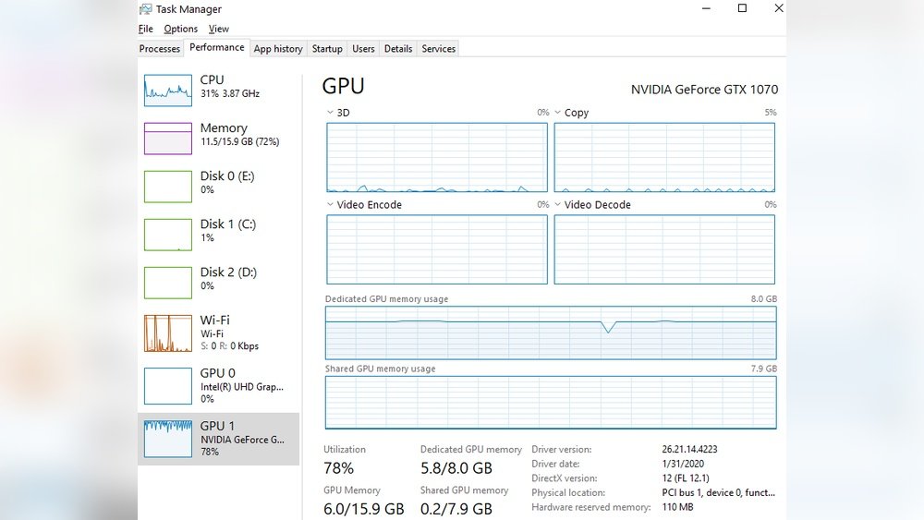The height and width of the screenshot is (520, 924).
Task: Open Disk 2 (D:) graph thumbnail
Action: point(167,282)
